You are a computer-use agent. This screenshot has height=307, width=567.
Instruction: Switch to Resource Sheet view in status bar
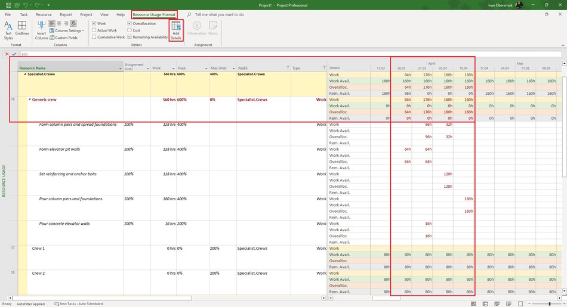(509, 304)
